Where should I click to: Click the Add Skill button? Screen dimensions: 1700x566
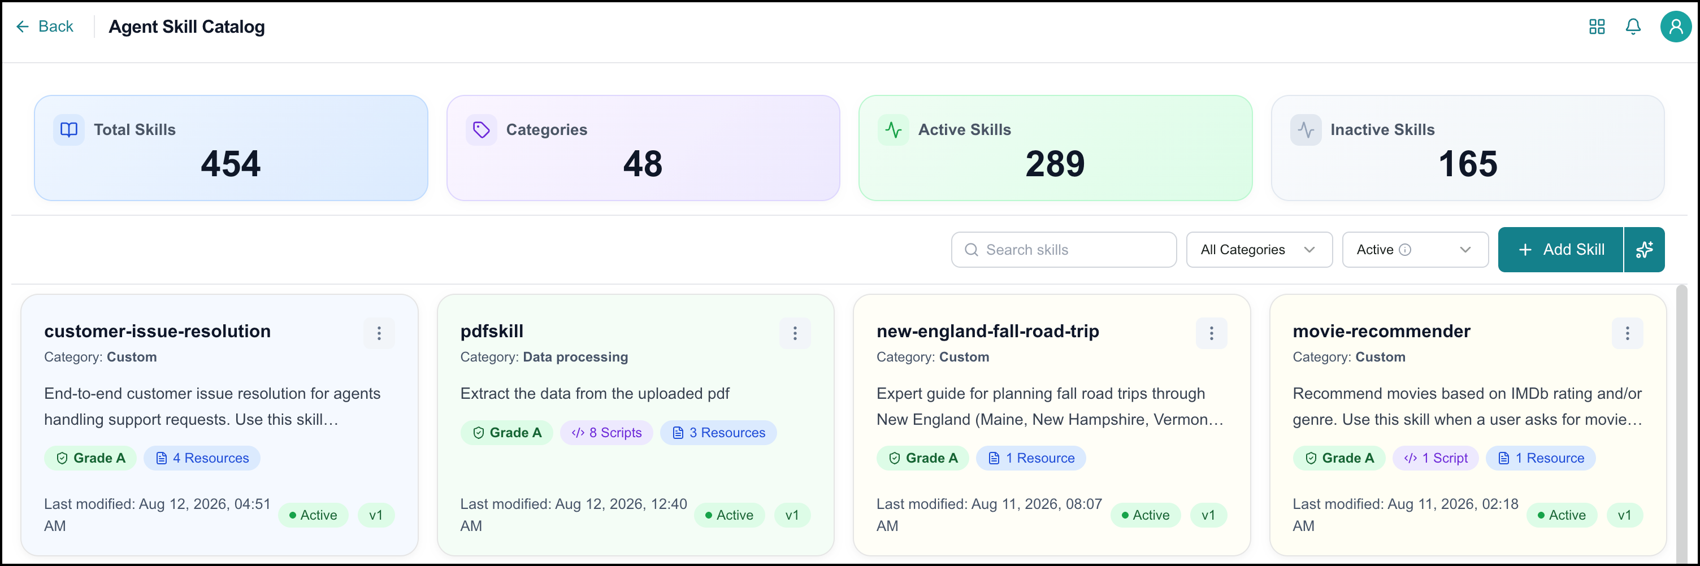pos(1560,249)
